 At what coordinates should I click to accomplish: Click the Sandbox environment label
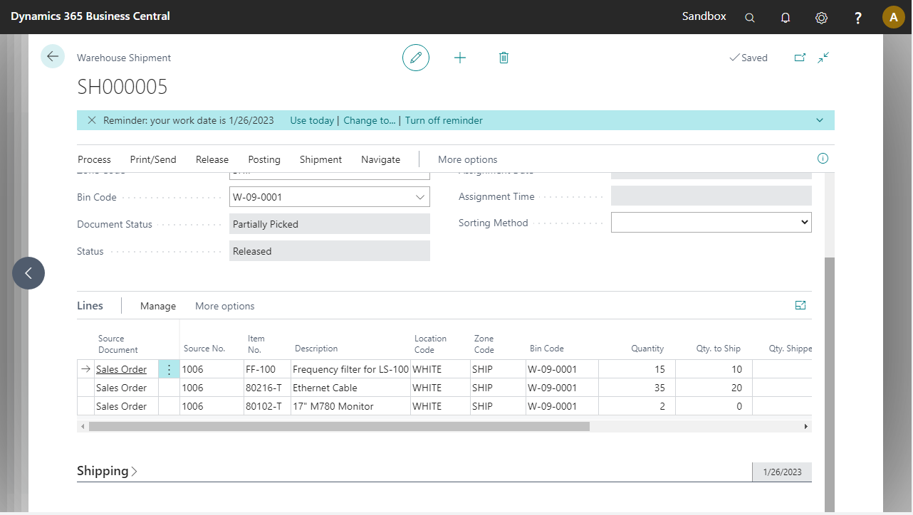pyautogui.click(x=704, y=16)
